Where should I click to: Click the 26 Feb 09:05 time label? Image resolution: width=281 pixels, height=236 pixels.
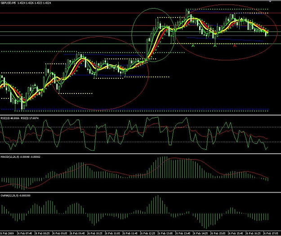pyautogui.click(x=59, y=233)
